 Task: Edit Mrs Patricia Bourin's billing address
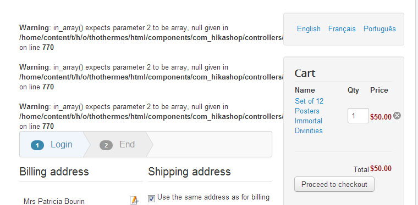click(x=134, y=200)
